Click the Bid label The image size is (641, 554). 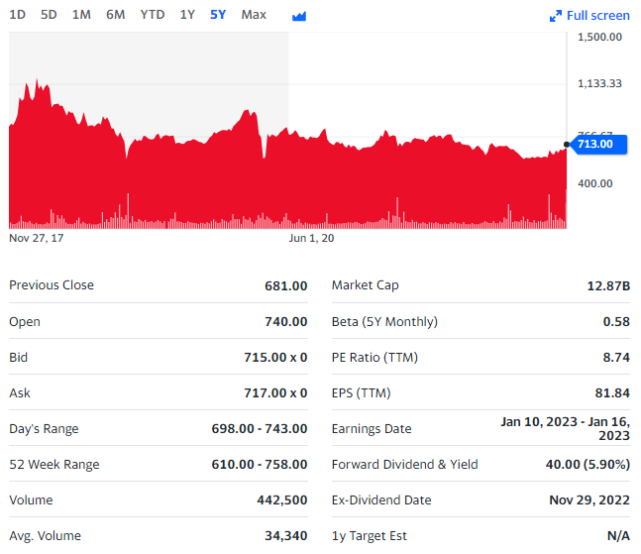click(x=19, y=358)
